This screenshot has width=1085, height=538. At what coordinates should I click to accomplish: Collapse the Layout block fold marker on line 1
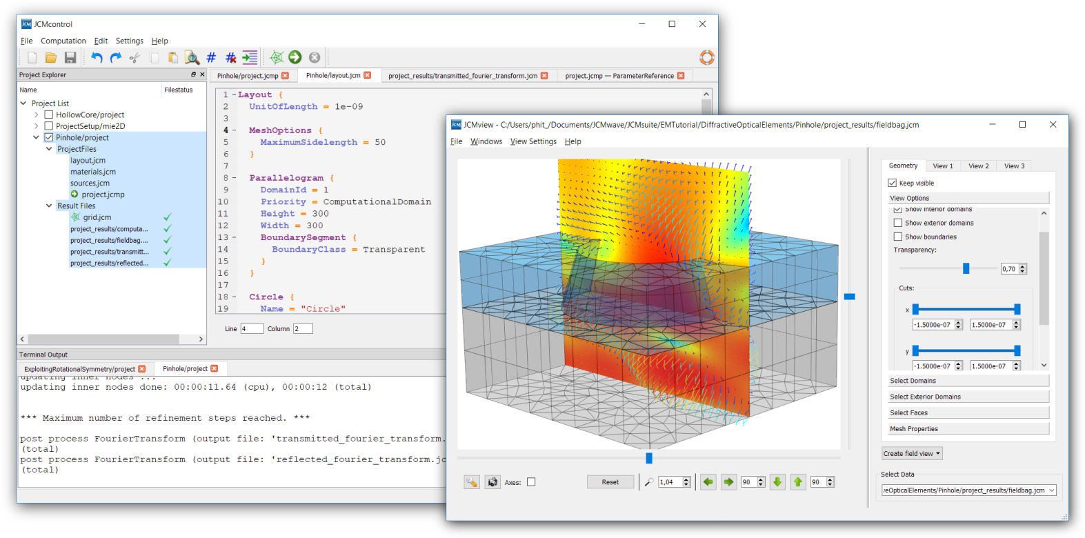click(234, 94)
